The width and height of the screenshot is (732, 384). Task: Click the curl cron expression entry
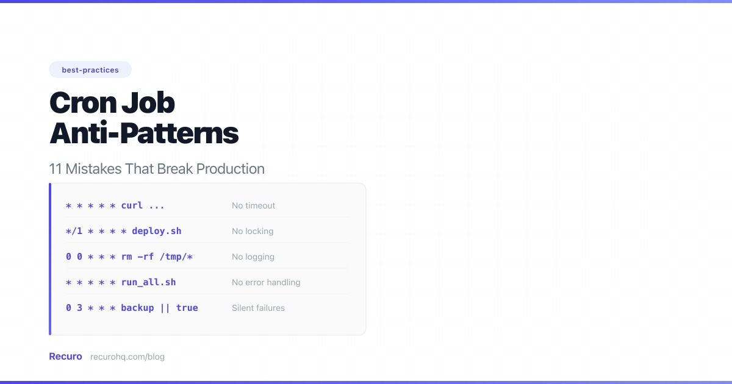115,205
